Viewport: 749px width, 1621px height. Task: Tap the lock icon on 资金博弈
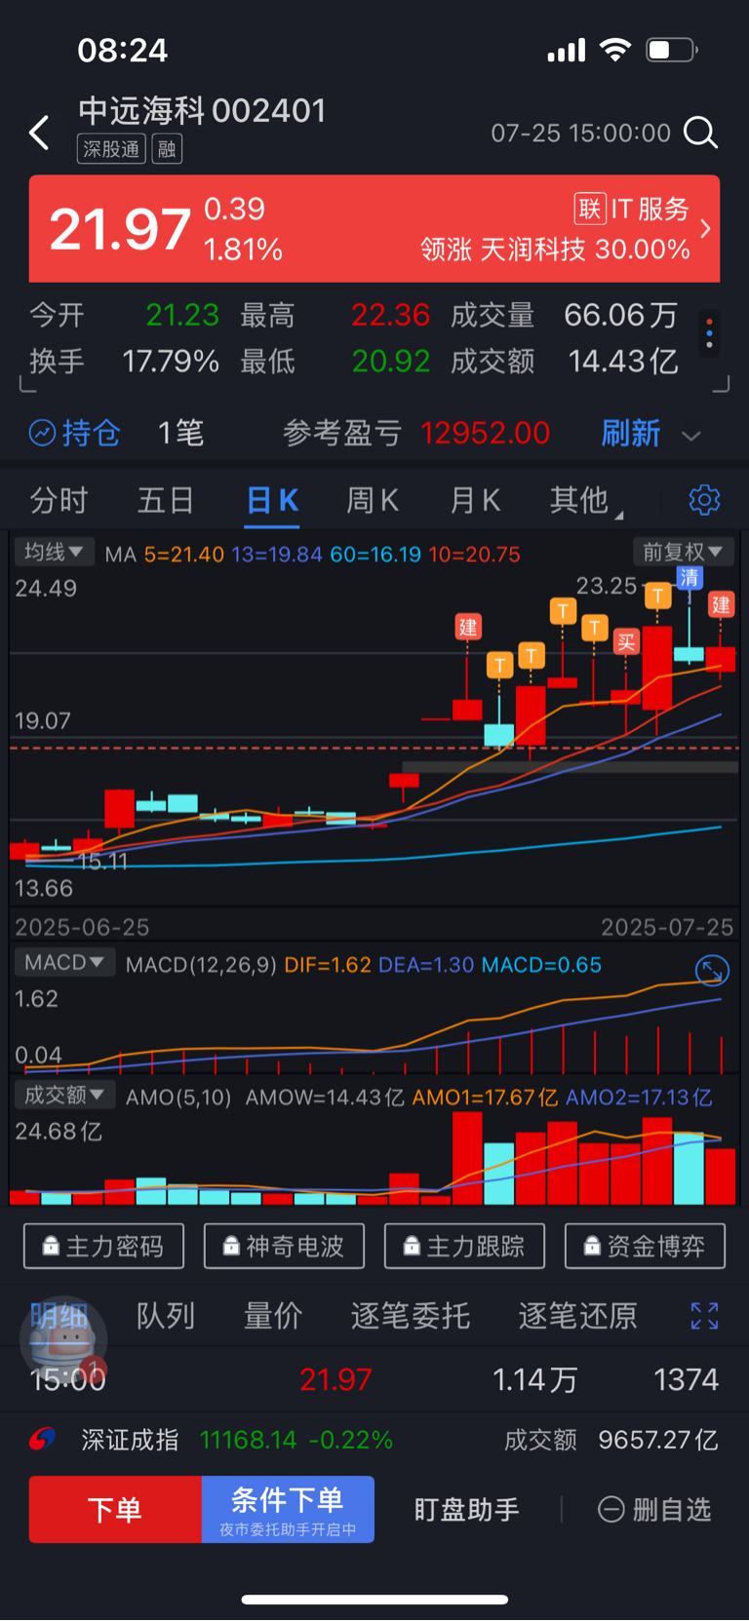tap(592, 1246)
